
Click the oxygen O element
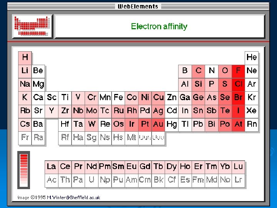pos(225,72)
